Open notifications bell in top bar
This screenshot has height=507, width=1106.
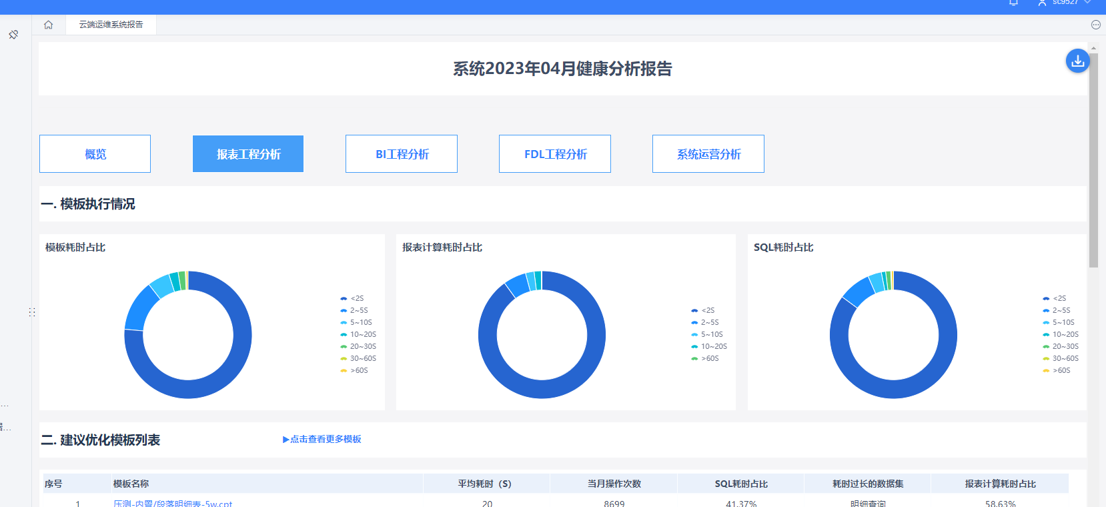coord(1013,3)
